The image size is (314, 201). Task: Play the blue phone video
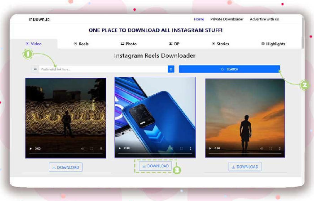[x=120, y=148]
